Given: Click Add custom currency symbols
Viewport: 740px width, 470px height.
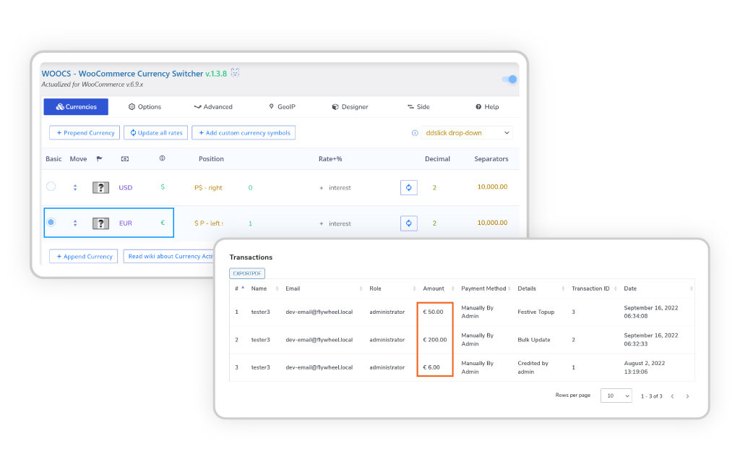Looking at the screenshot, I should click(244, 133).
